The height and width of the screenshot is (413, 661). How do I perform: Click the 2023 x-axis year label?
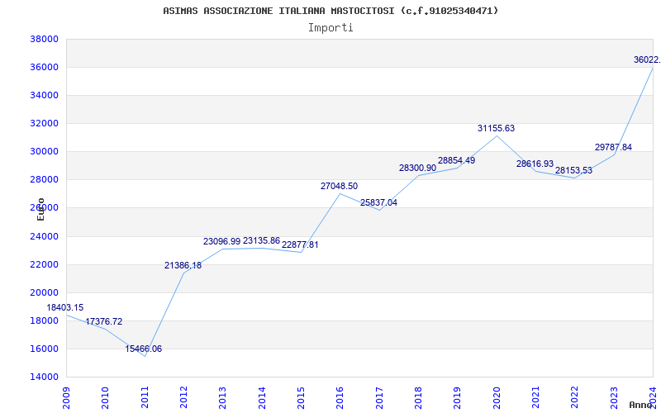click(x=614, y=398)
